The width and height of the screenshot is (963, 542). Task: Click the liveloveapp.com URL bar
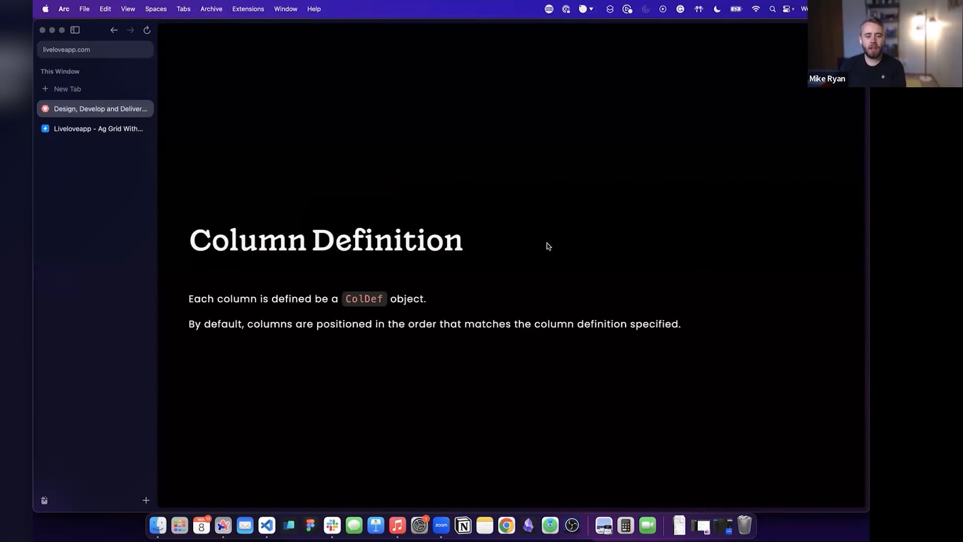(95, 50)
